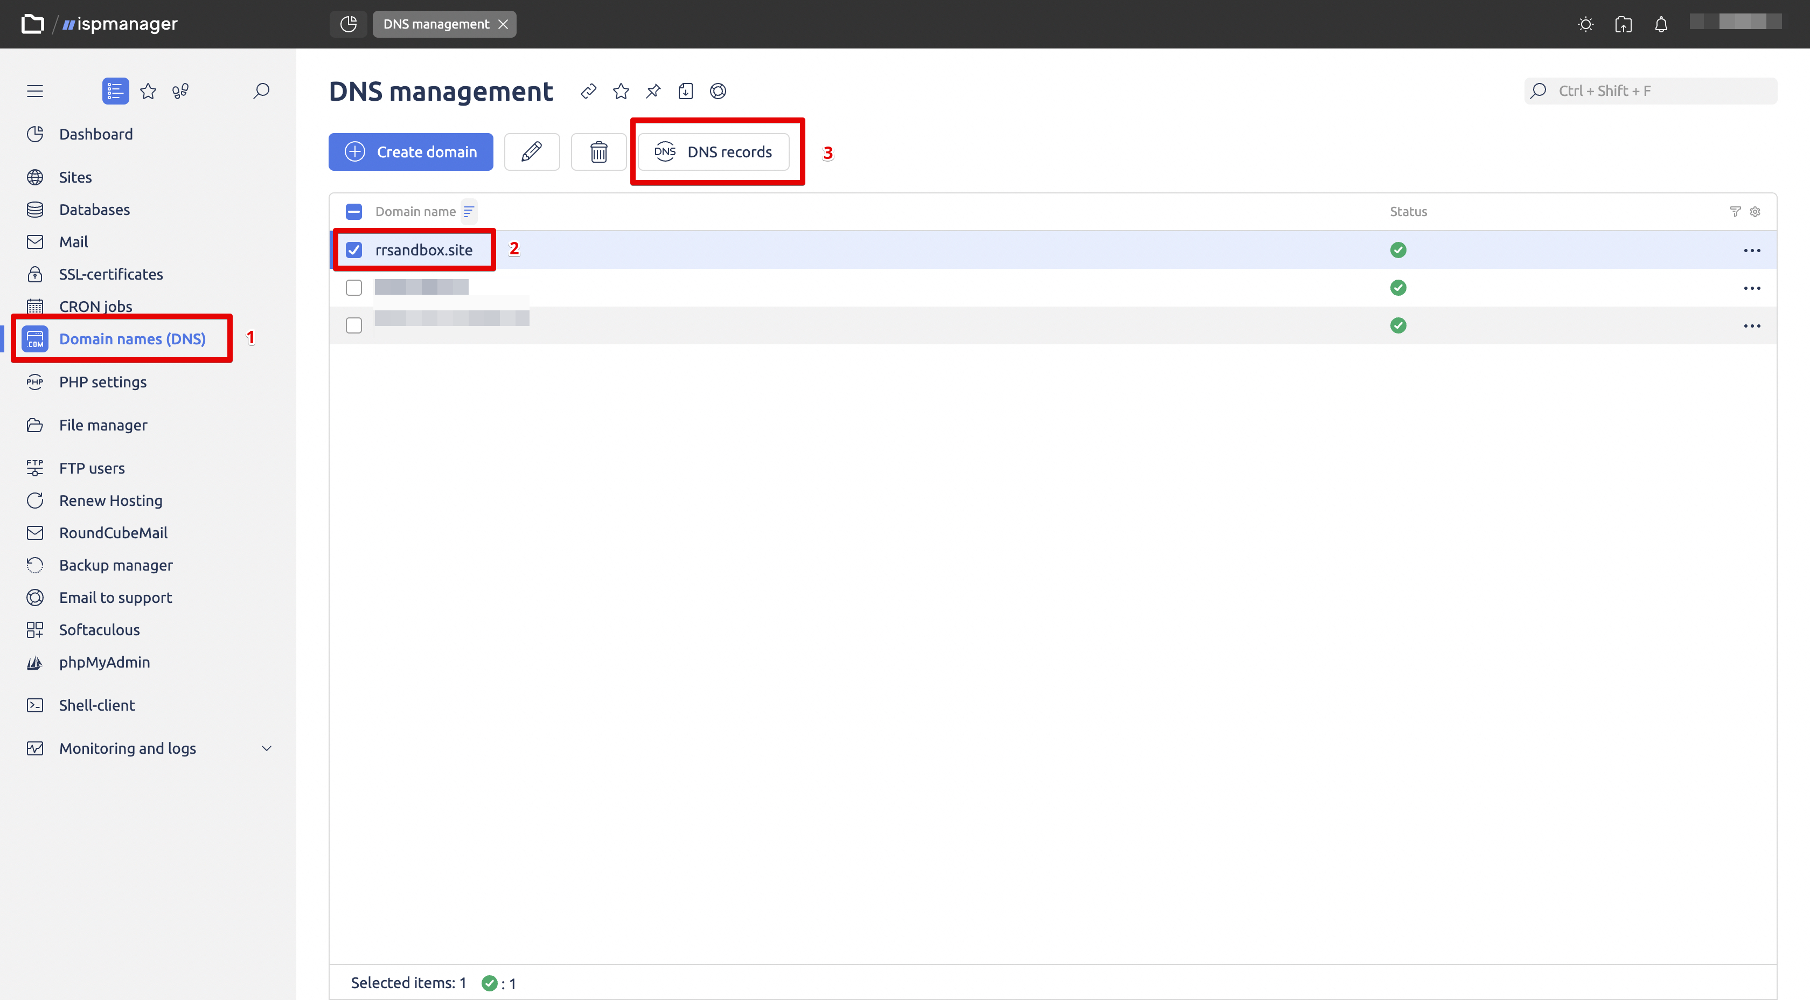The width and height of the screenshot is (1810, 1000).
Task: Open Email to support in sidebar
Action: [115, 598]
